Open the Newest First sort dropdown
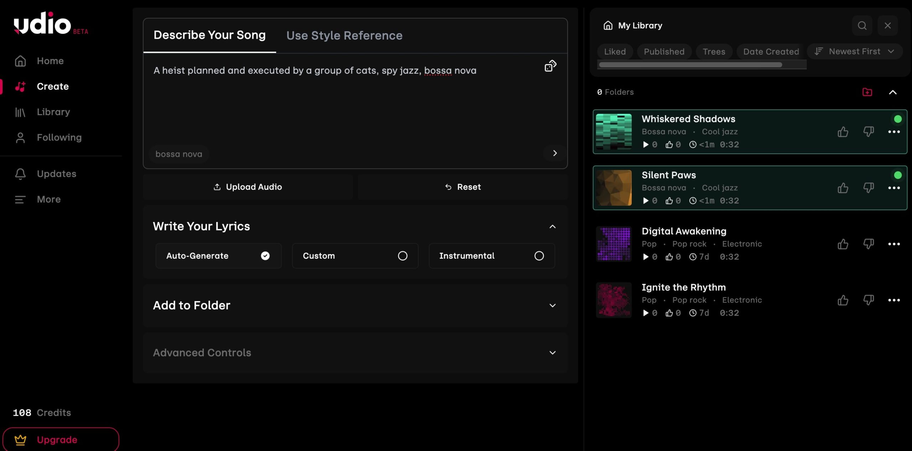The height and width of the screenshot is (451, 912). (x=855, y=51)
